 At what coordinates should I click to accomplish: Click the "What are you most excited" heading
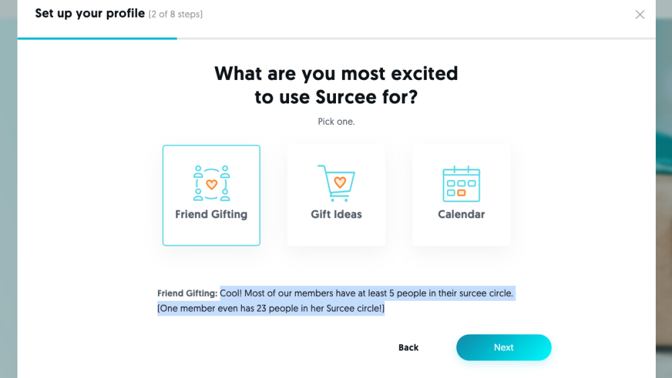point(336,73)
